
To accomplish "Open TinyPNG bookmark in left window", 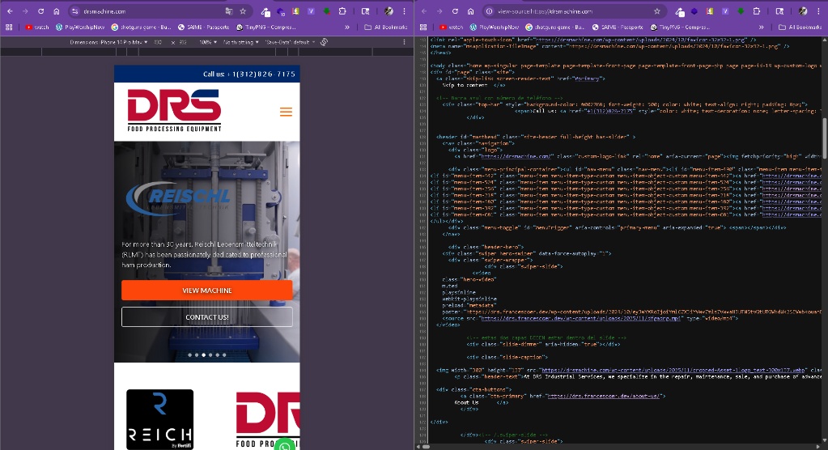I will pyautogui.click(x=266, y=27).
